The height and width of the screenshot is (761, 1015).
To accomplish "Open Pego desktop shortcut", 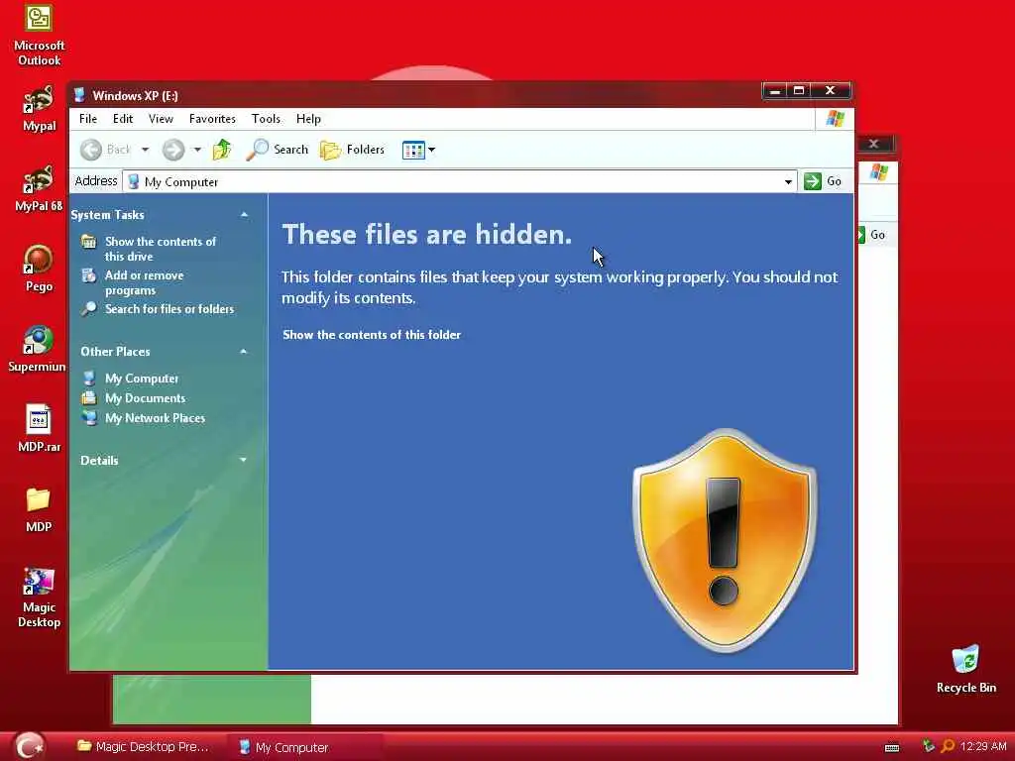I will coord(39,270).
